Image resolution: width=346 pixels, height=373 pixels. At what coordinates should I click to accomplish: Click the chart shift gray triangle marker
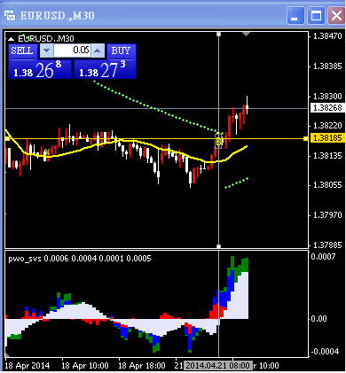pyautogui.click(x=246, y=35)
